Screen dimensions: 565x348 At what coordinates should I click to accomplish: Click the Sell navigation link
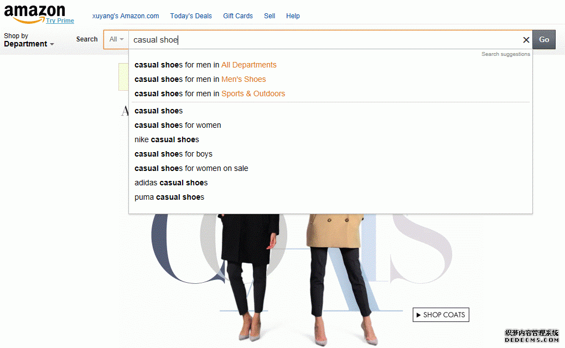pos(269,16)
